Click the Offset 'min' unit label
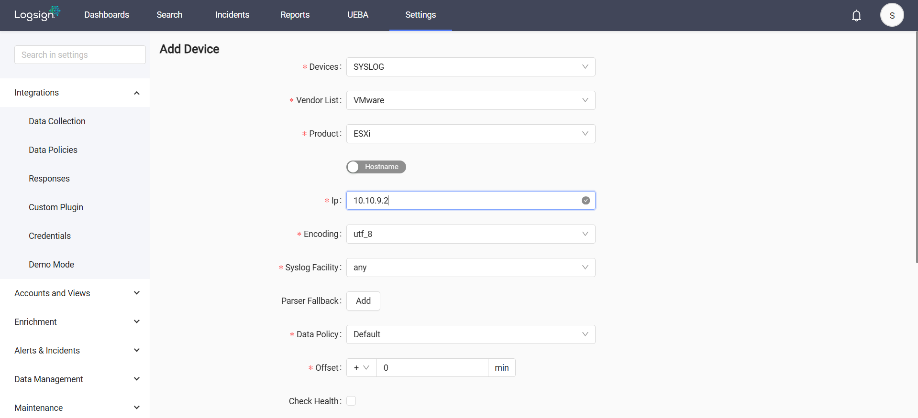This screenshot has width=918, height=418. pyautogui.click(x=502, y=368)
